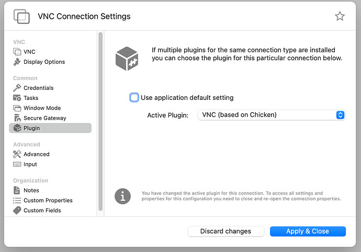Click the info icon beside the notice
Viewport: 361px width, 252px height.
coord(122,196)
